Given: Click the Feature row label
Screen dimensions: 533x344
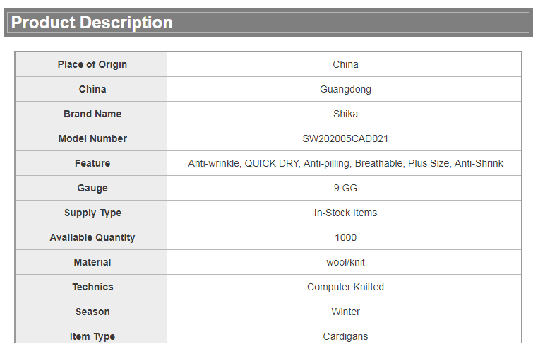Looking at the screenshot, I should pyautogui.click(x=92, y=163).
